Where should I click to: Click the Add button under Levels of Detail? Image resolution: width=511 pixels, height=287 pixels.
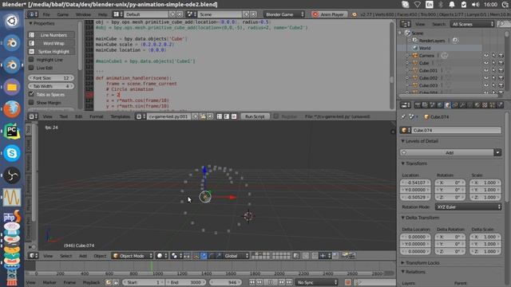tap(447, 152)
